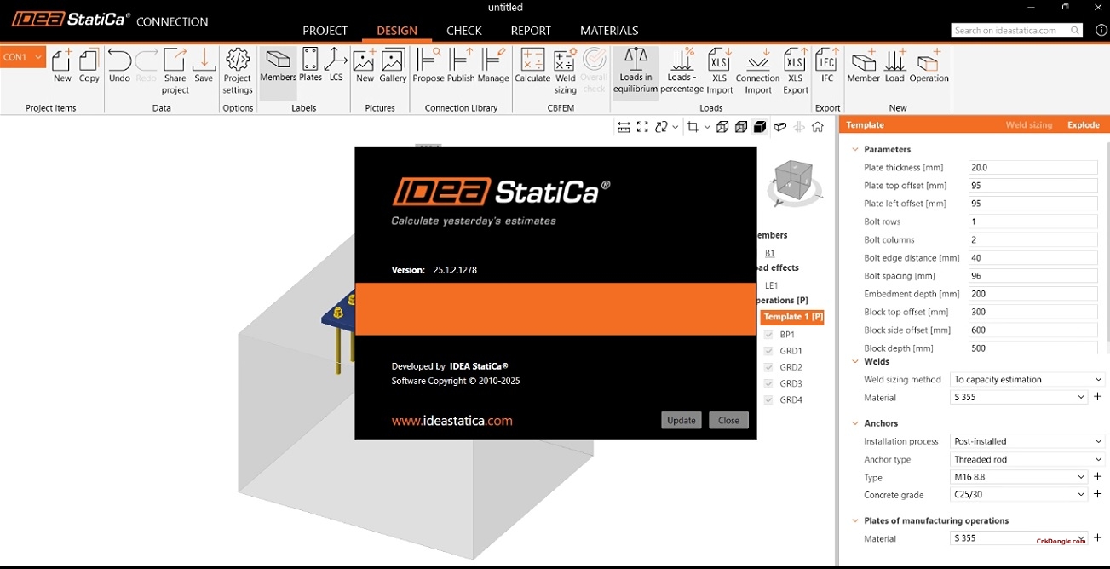Toggle the GRD1 checkbox

768,351
